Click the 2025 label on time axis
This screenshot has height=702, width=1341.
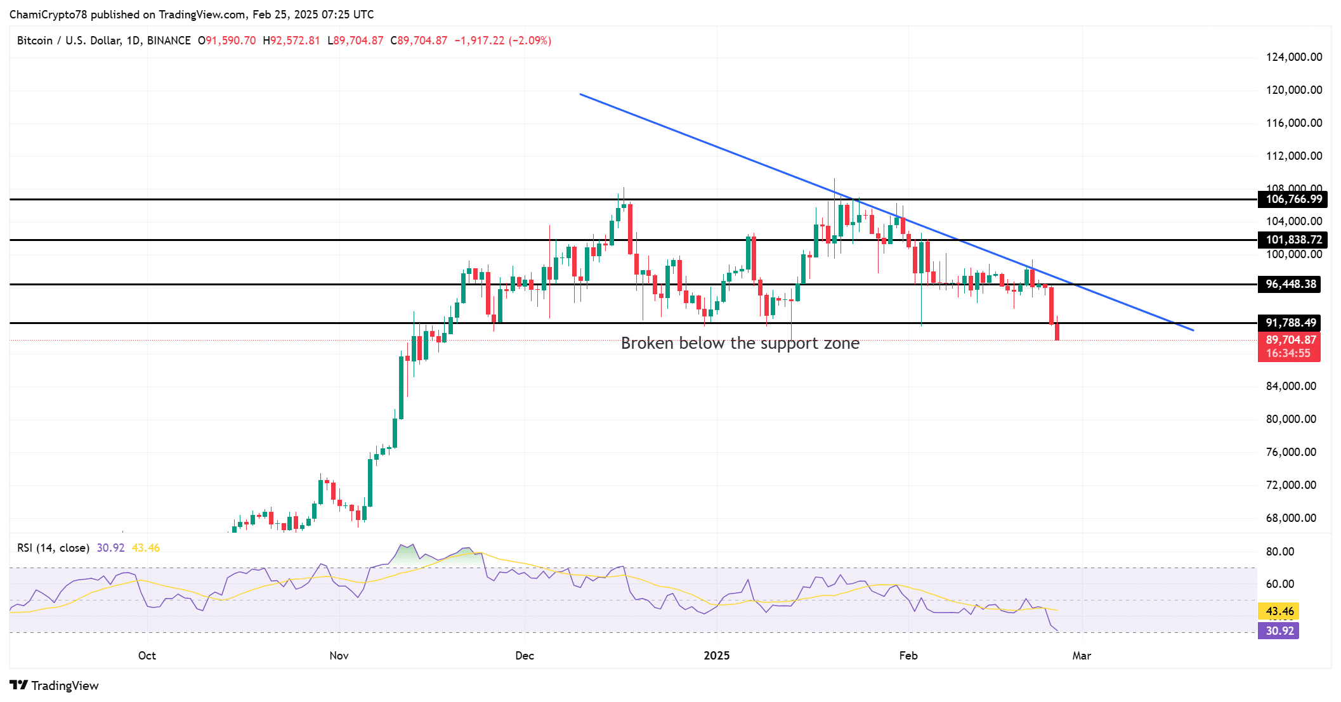[717, 656]
